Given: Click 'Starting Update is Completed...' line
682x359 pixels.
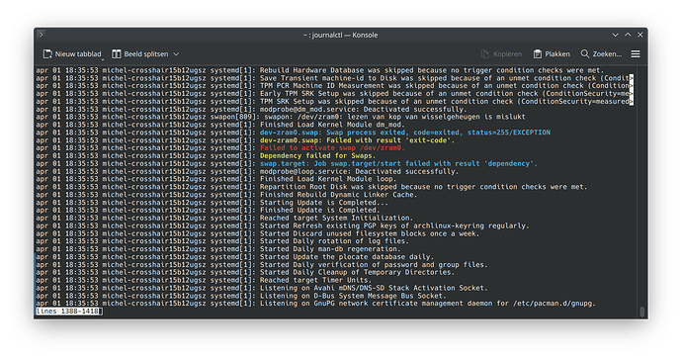Looking at the screenshot, I should tap(324, 203).
